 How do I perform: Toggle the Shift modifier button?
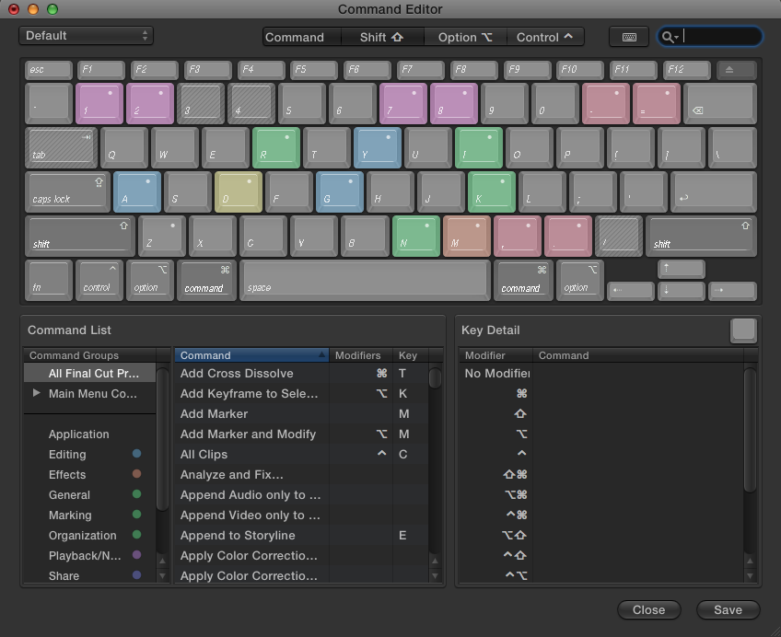pos(381,37)
